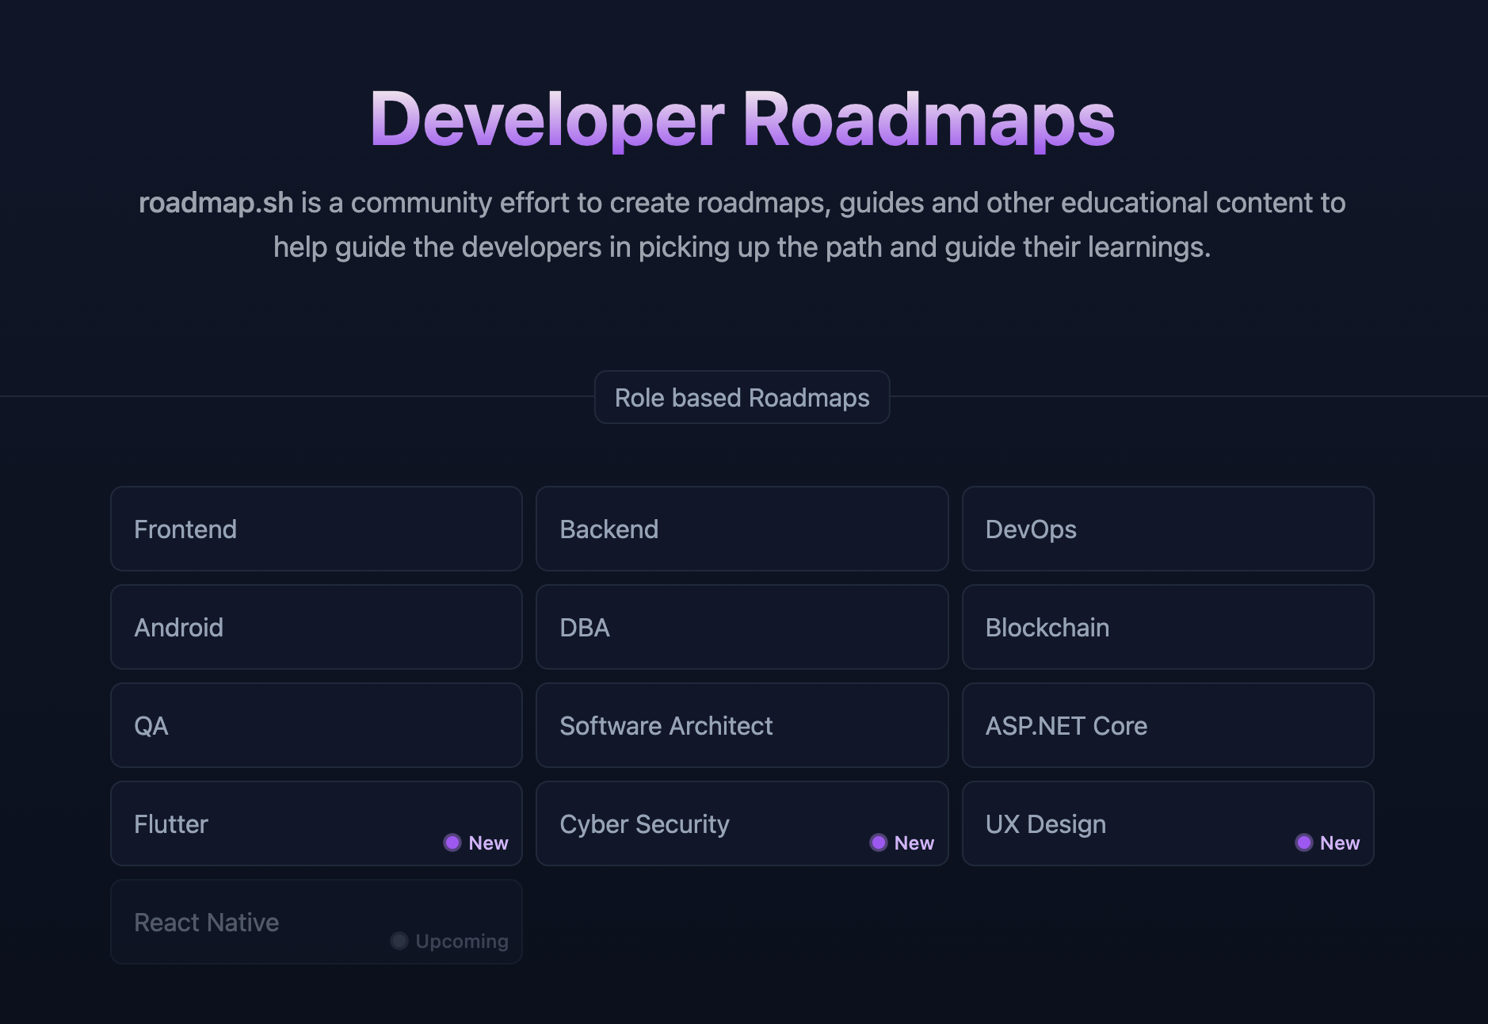
Task: Select the Android roadmap card
Action: (x=316, y=627)
